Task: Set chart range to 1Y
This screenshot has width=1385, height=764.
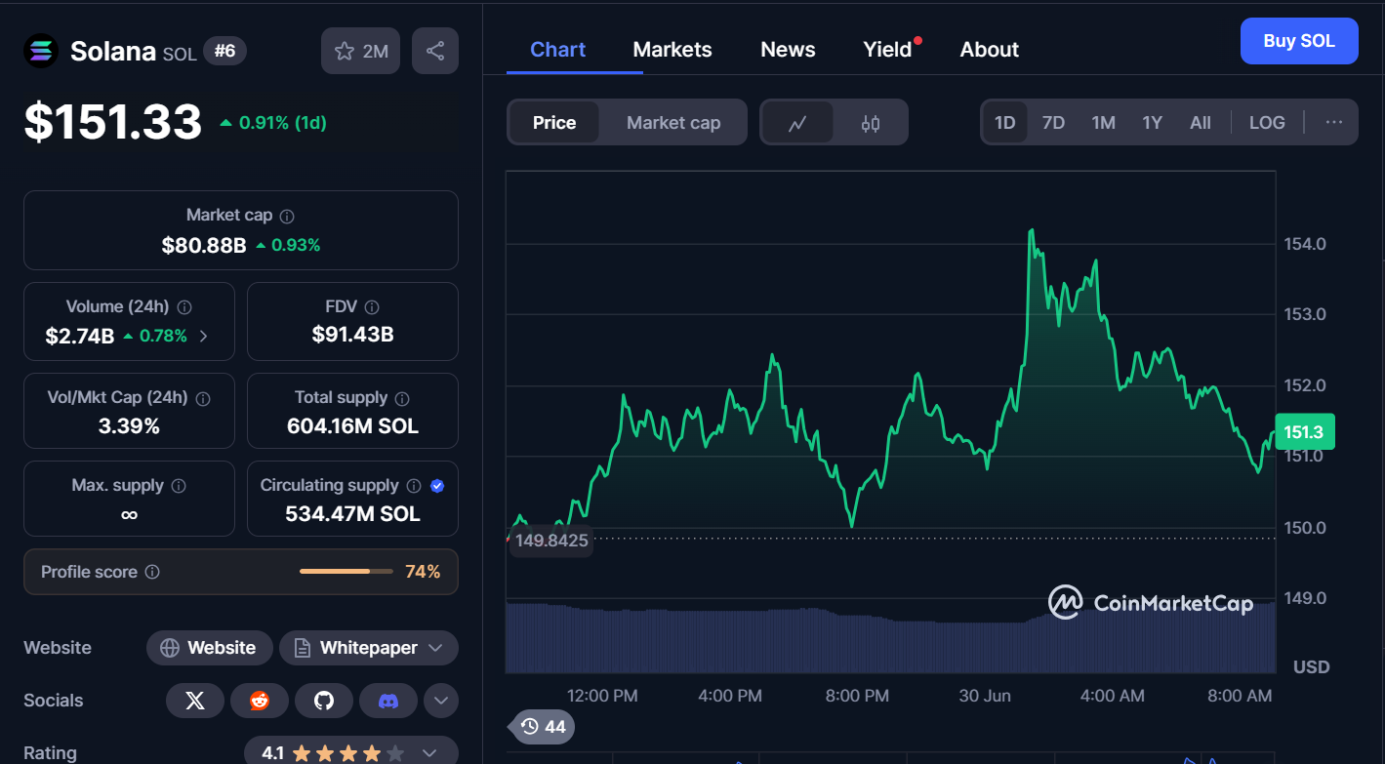Action: (x=1153, y=123)
